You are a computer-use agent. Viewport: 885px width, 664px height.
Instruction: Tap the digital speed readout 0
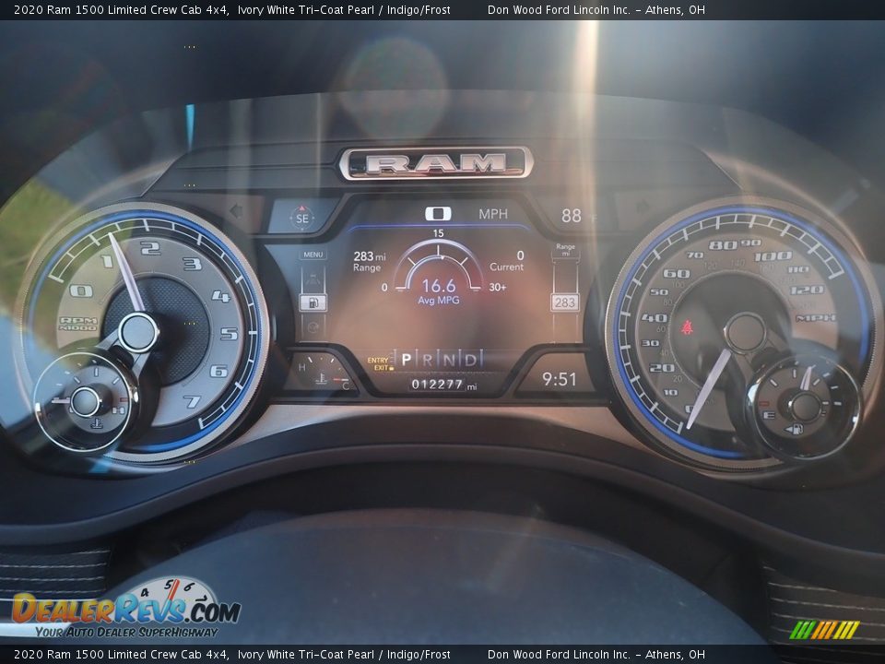pyautogui.click(x=438, y=213)
